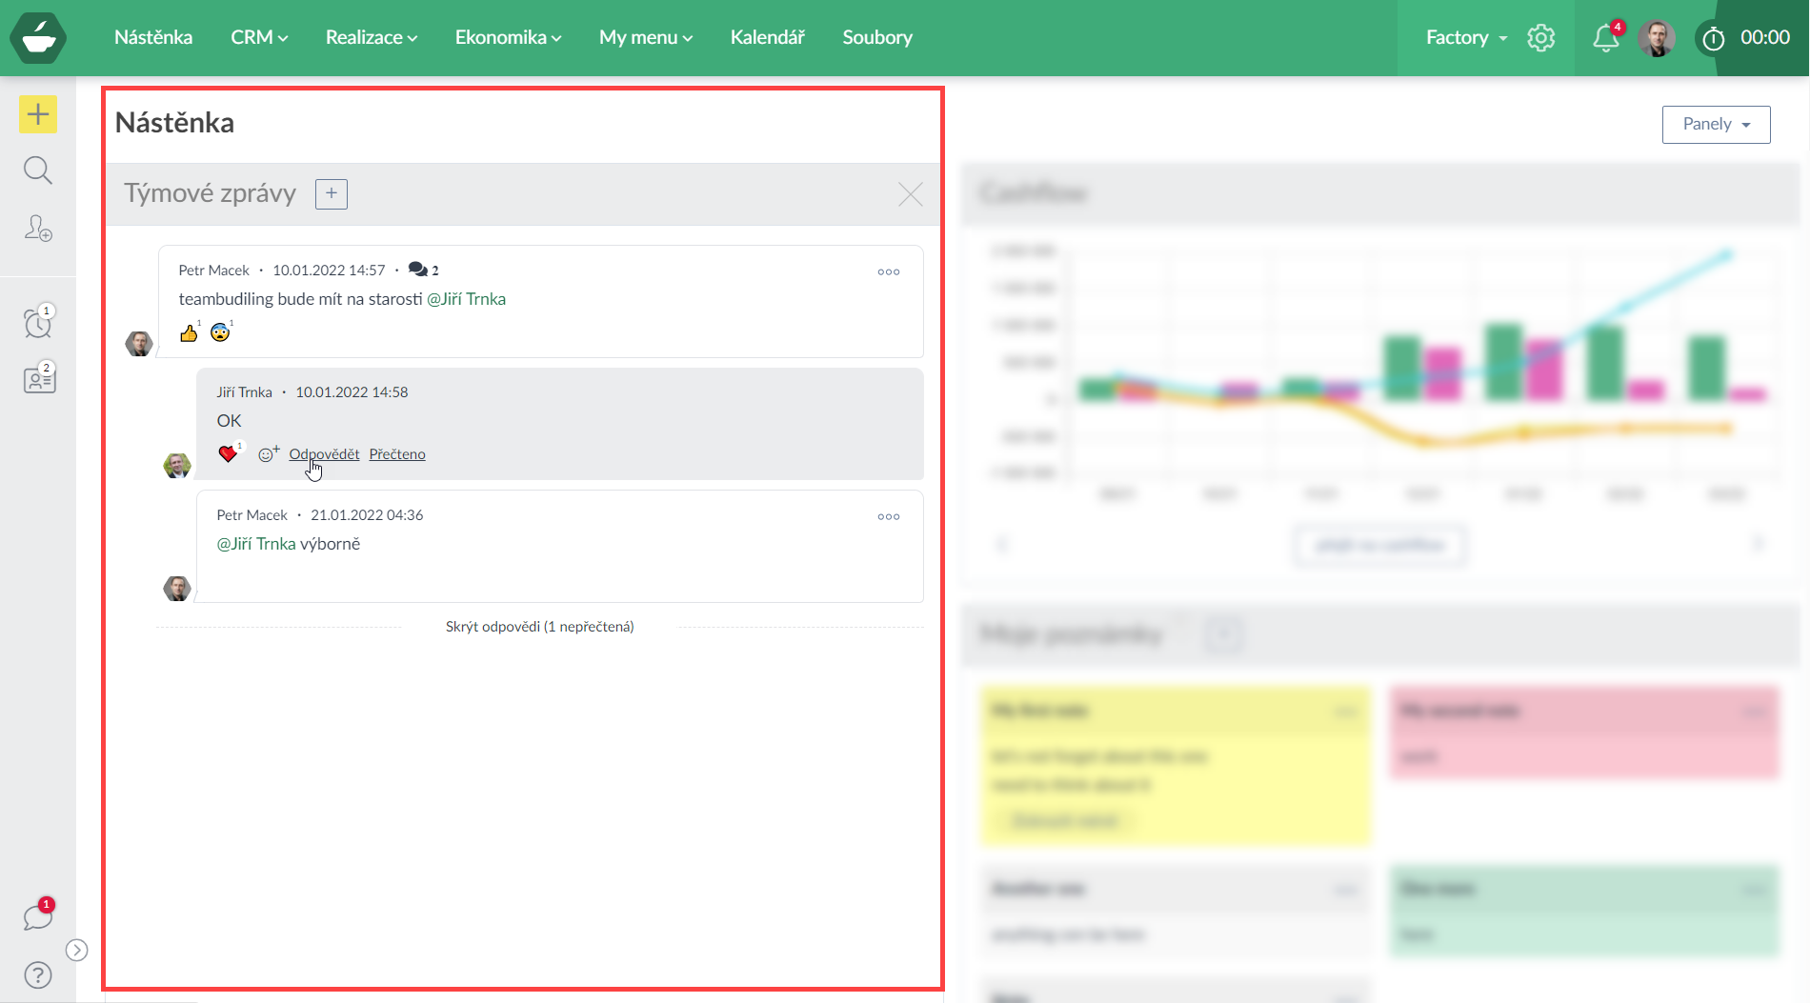Go to Soubory in top navigation
Image resolution: width=1810 pixels, height=1003 pixels.
pos(876,38)
